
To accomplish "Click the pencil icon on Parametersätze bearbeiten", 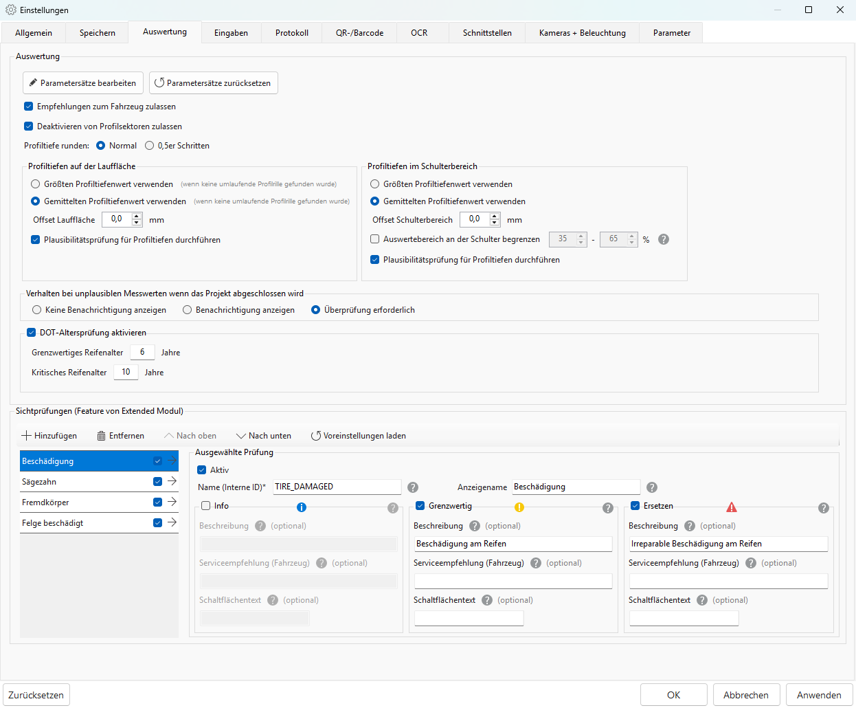I will point(33,83).
